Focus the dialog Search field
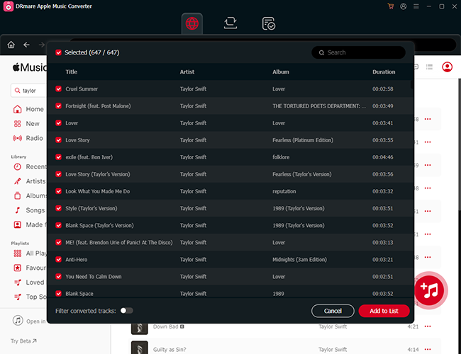Screen dimensions: 461x354 pos(358,52)
